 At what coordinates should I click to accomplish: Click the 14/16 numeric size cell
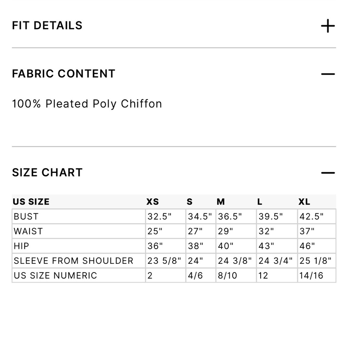pyautogui.click(x=311, y=275)
